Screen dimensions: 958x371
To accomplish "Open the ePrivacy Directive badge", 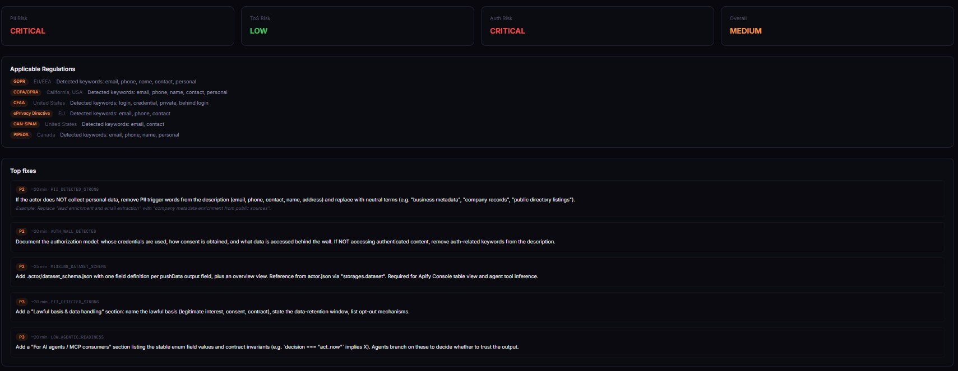I will pyautogui.click(x=32, y=114).
